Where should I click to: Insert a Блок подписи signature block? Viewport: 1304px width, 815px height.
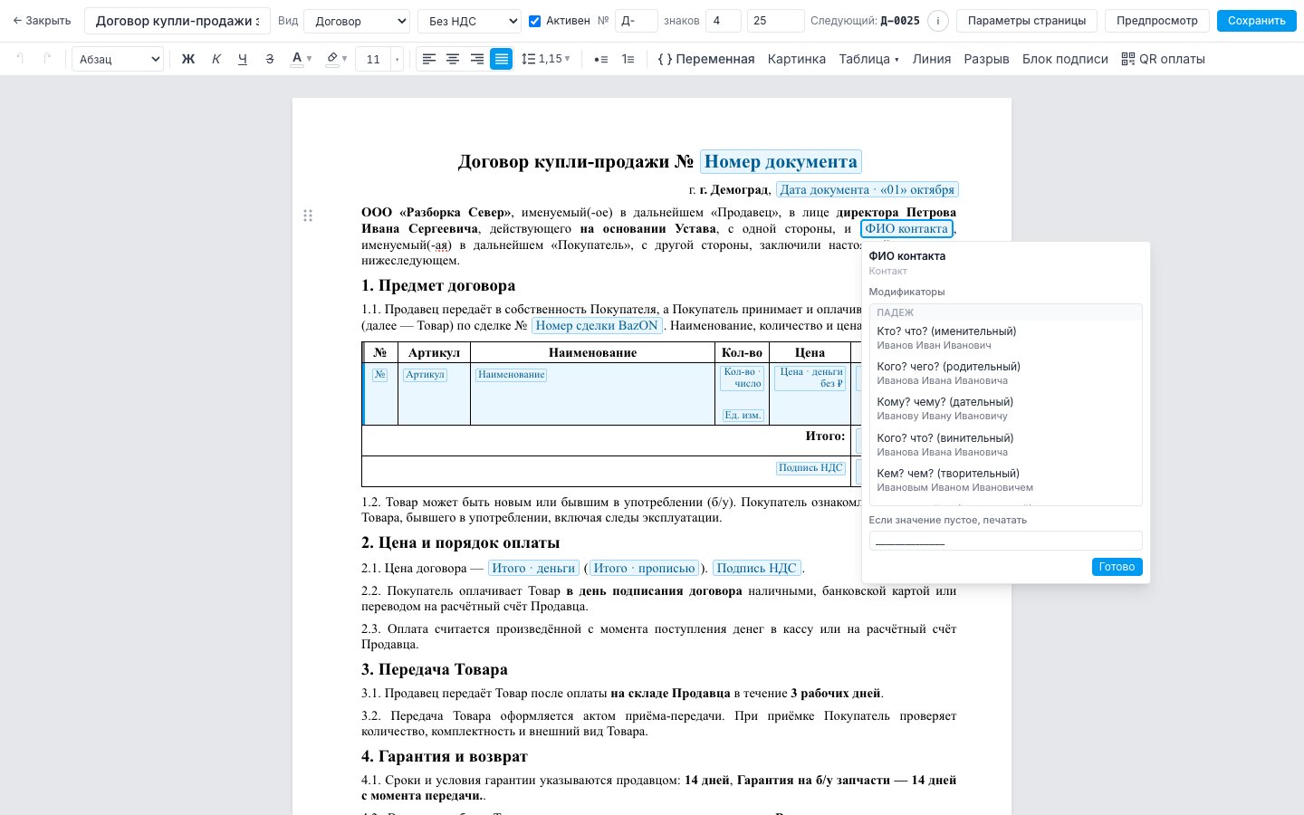tap(1065, 59)
